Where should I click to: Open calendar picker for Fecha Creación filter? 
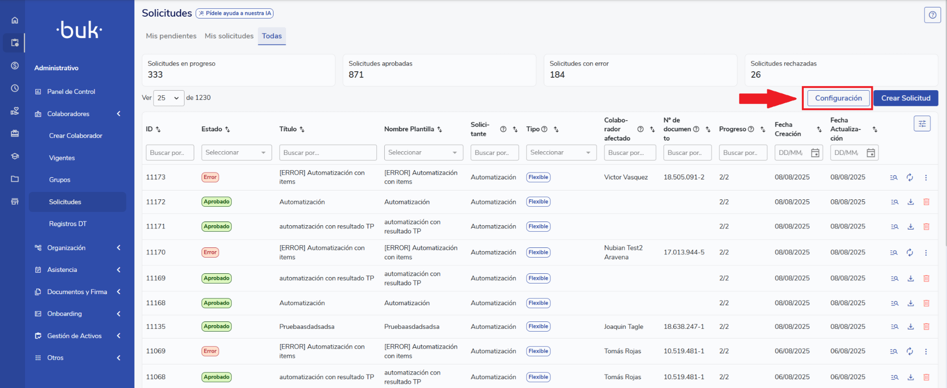(815, 153)
